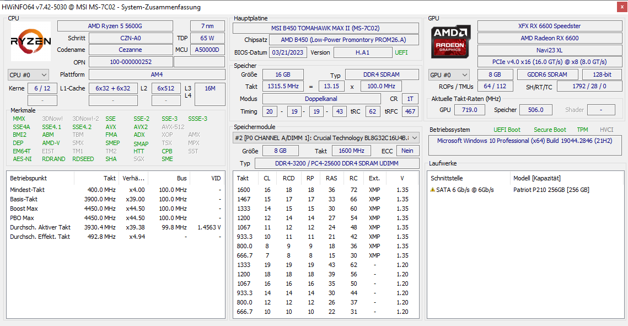The width and height of the screenshot is (628, 326).
Task: Click the MSI B450 TOMAHAWK MAX II field
Action: tap(326, 28)
